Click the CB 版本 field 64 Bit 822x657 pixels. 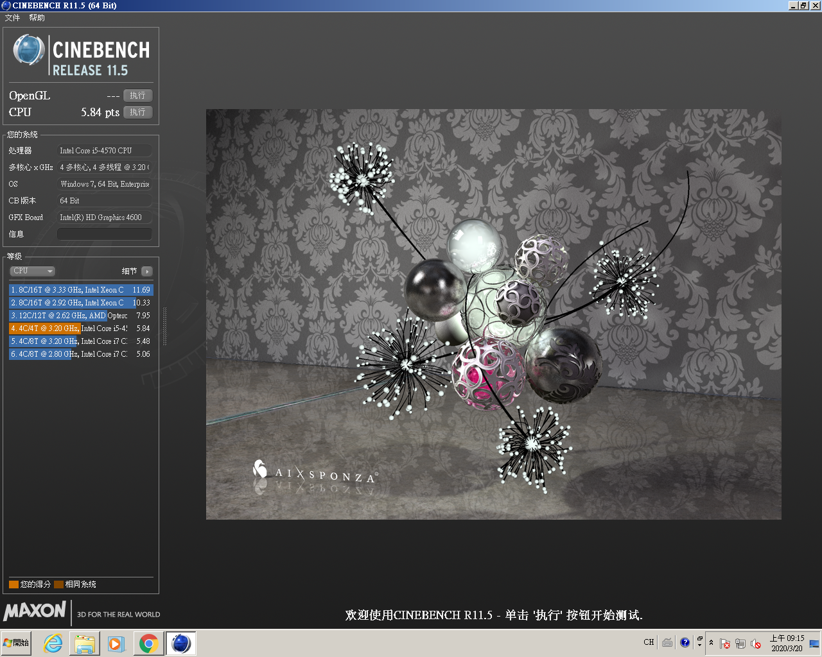click(x=105, y=201)
